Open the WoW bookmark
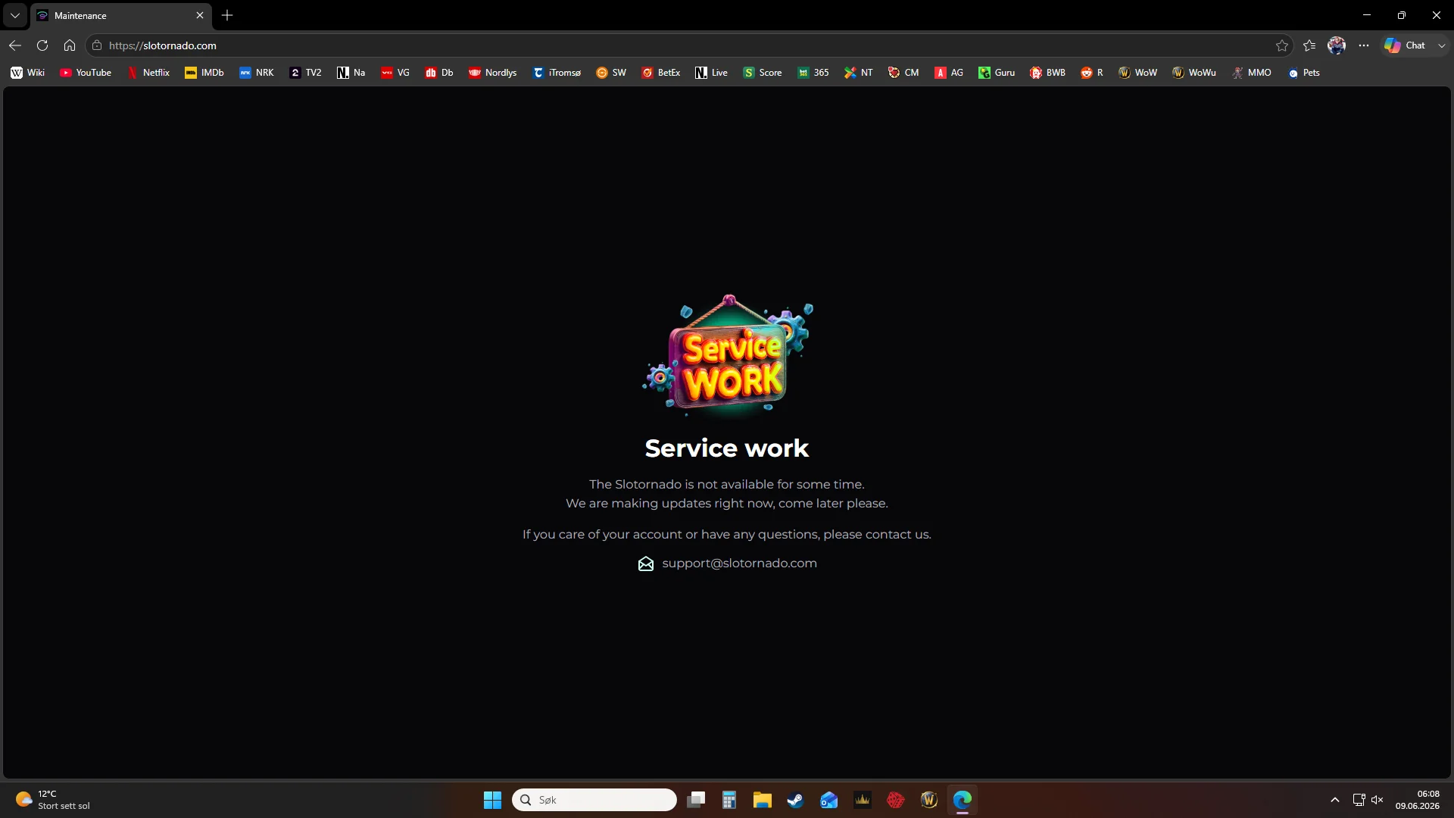This screenshot has height=818, width=1454. (1138, 73)
